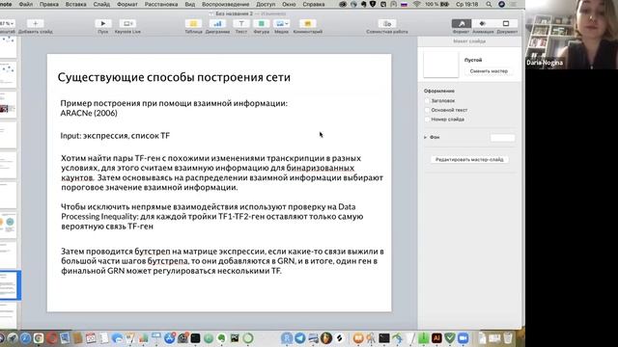Screen dimensions: 618x347
Task: Open the Trash in the Dock
Action: coord(508,338)
